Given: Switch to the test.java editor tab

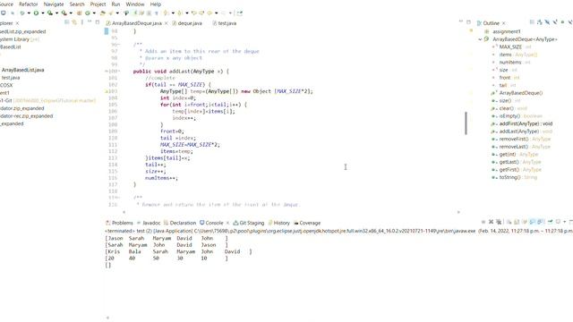Looking at the screenshot, I should (x=225, y=23).
